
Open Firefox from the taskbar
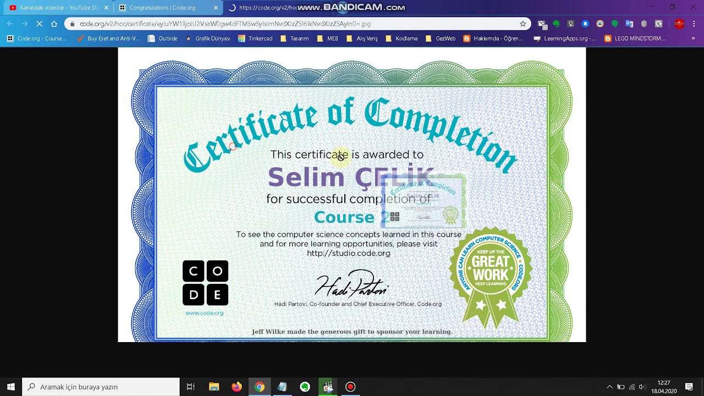click(x=237, y=387)
